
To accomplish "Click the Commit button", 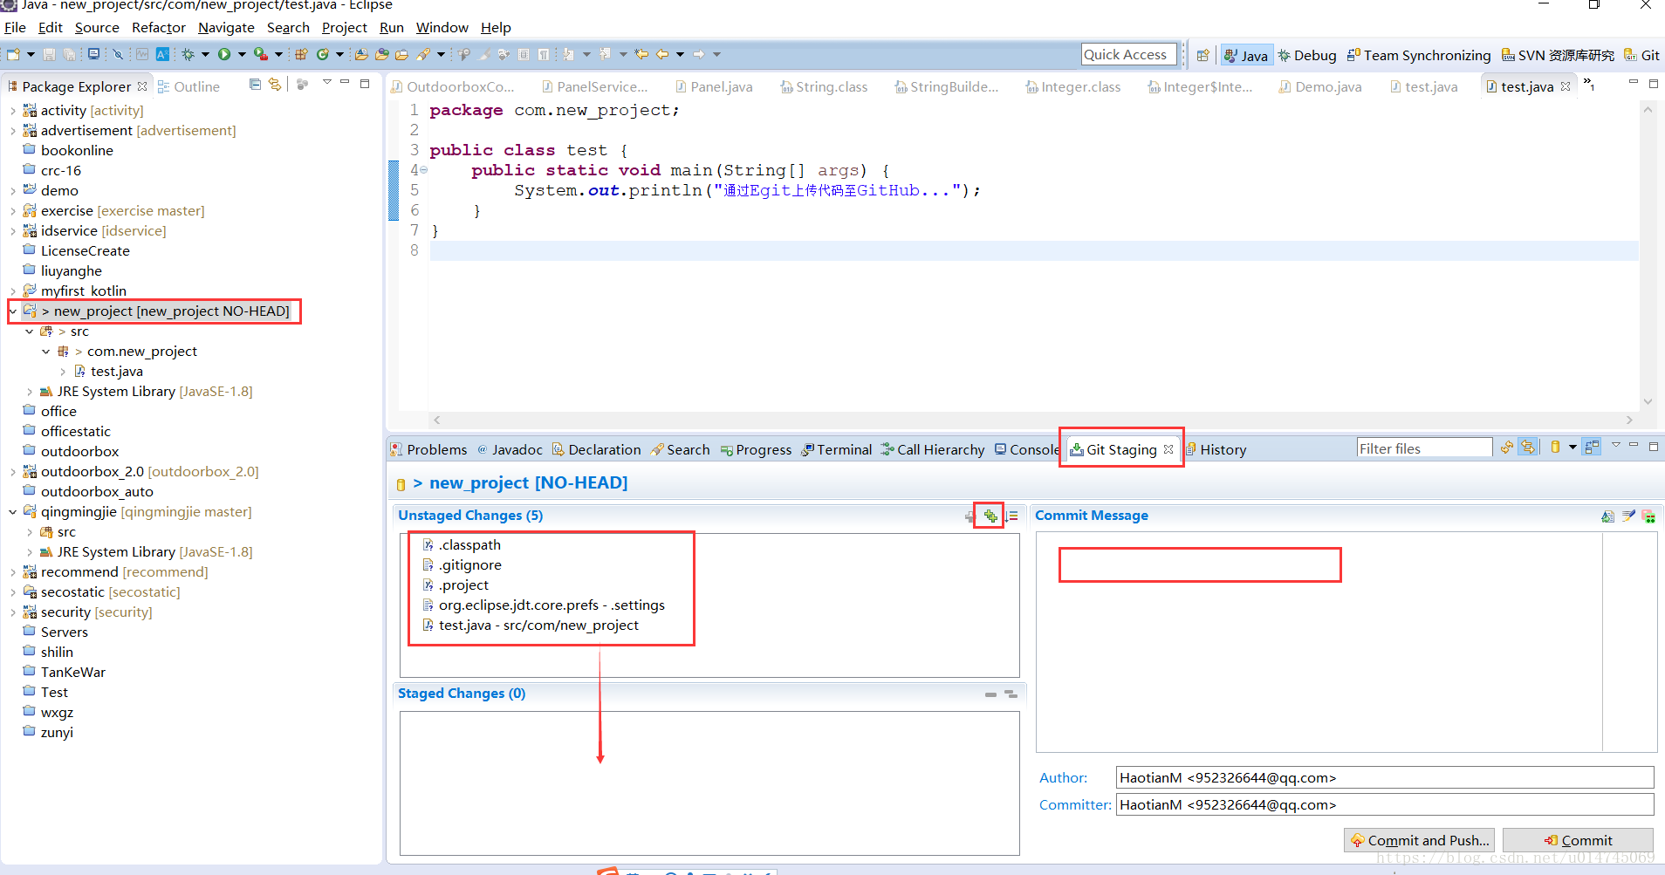I will click(x=1578, y=840).
